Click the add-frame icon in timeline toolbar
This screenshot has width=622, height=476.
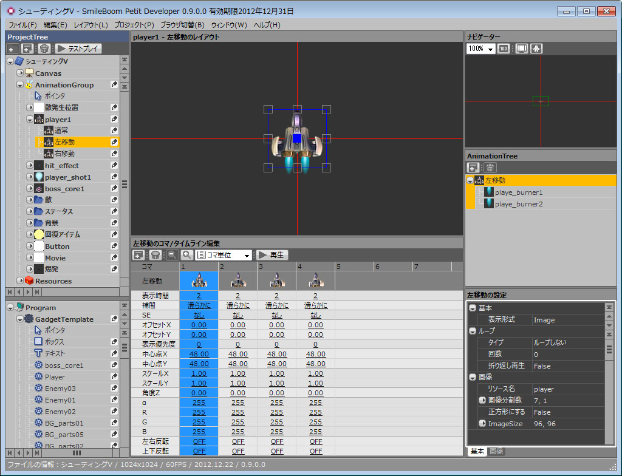pos(138,256)
